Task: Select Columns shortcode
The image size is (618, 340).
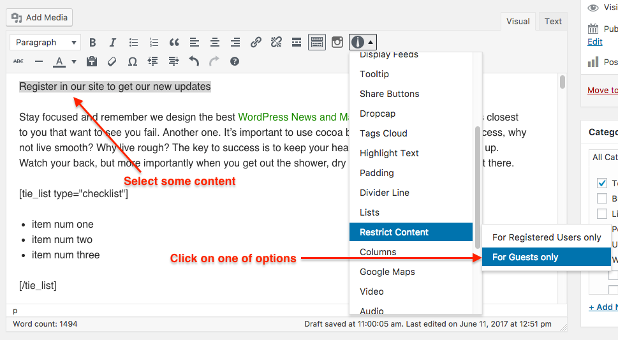Action: coord(411,252)
